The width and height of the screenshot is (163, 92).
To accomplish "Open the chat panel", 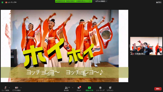I will tap(79, 89).
